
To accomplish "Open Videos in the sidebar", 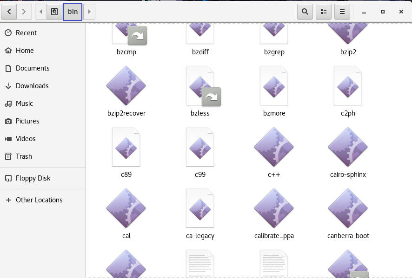I will pos(43,138).
